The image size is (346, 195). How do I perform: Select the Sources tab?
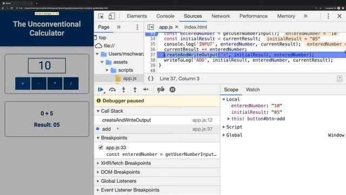coord(193,16)
